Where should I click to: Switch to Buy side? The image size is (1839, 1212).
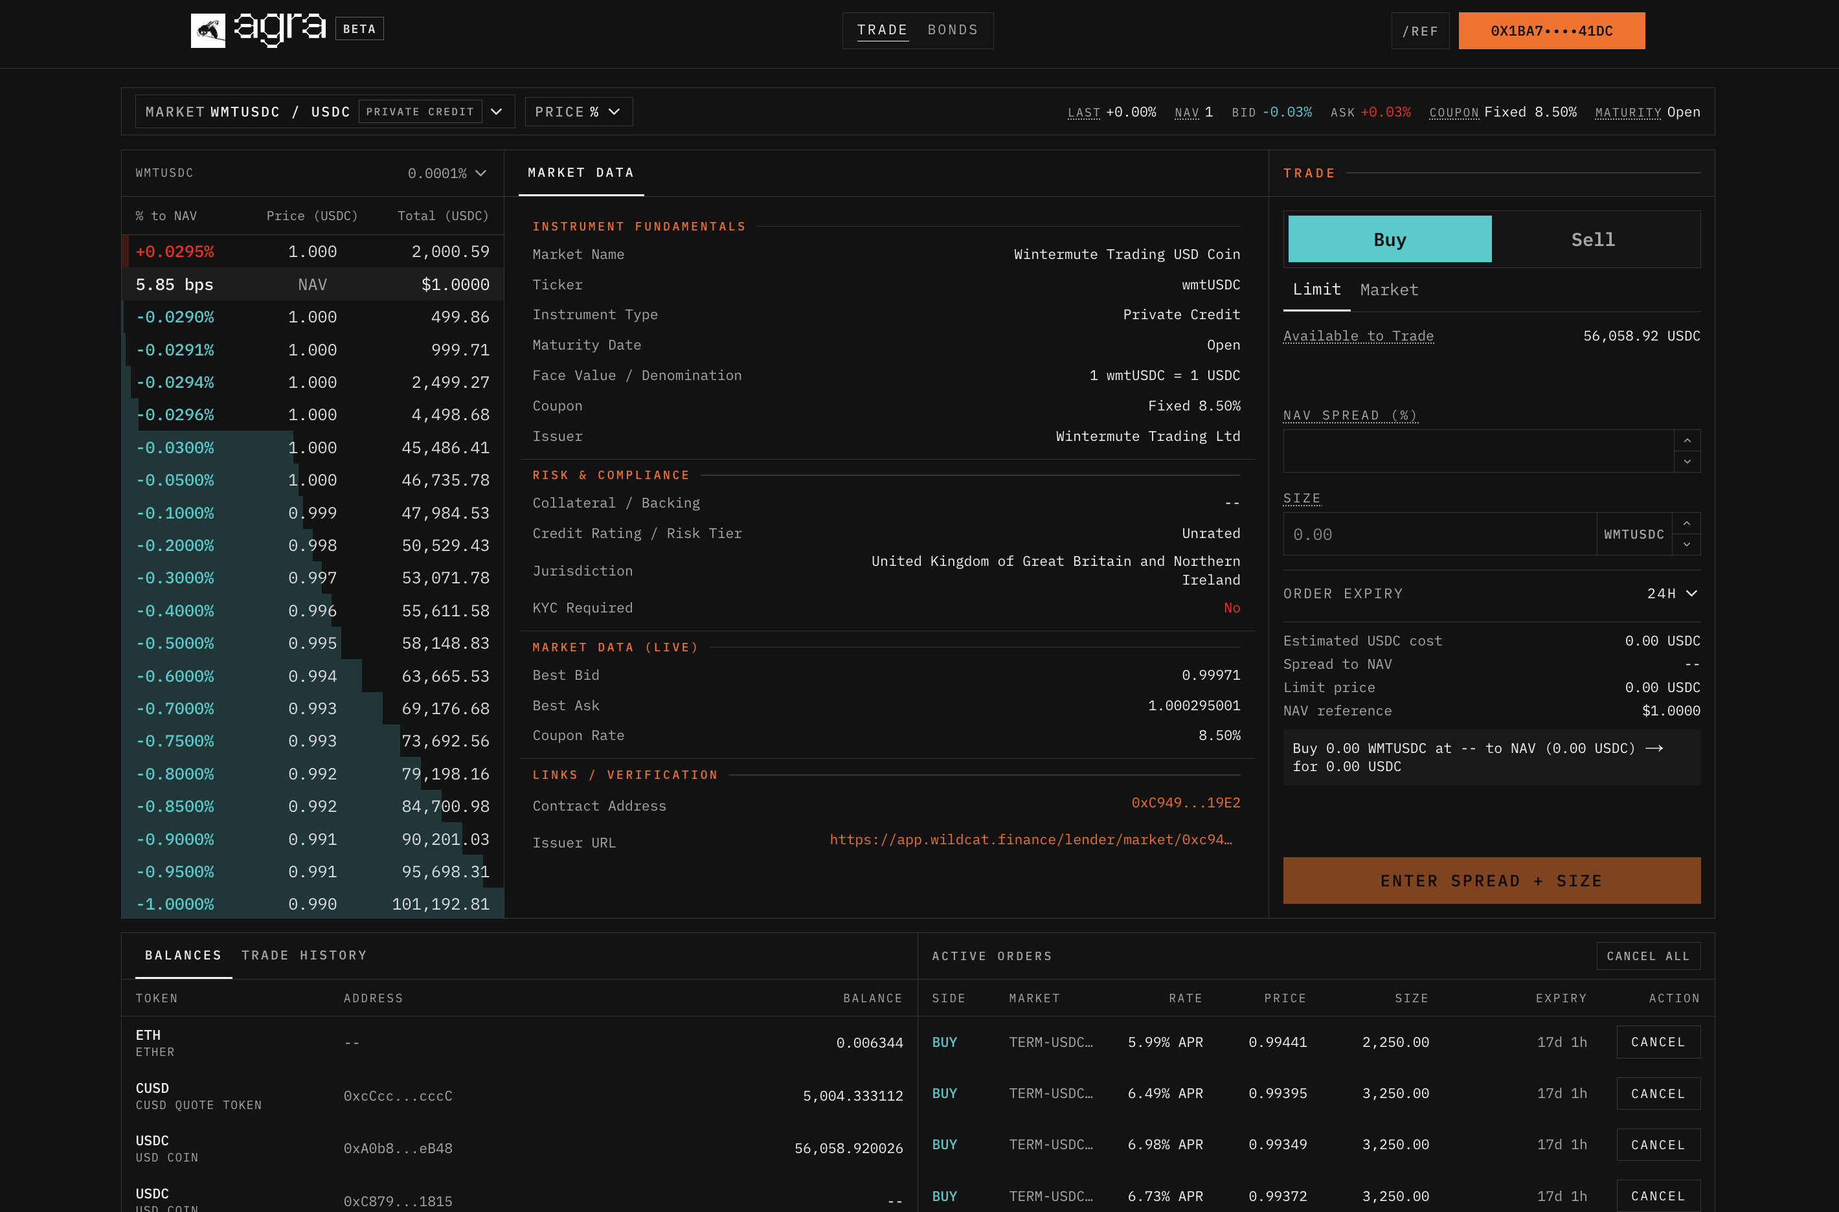click(x=1390, y=240)
